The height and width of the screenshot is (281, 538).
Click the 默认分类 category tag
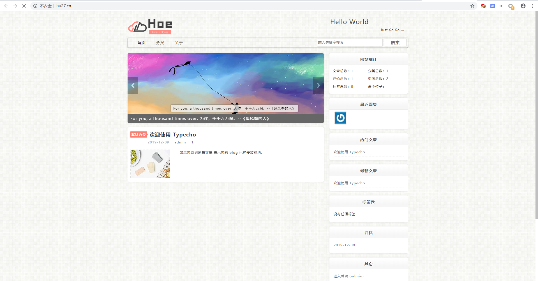[x=138, y=135]
